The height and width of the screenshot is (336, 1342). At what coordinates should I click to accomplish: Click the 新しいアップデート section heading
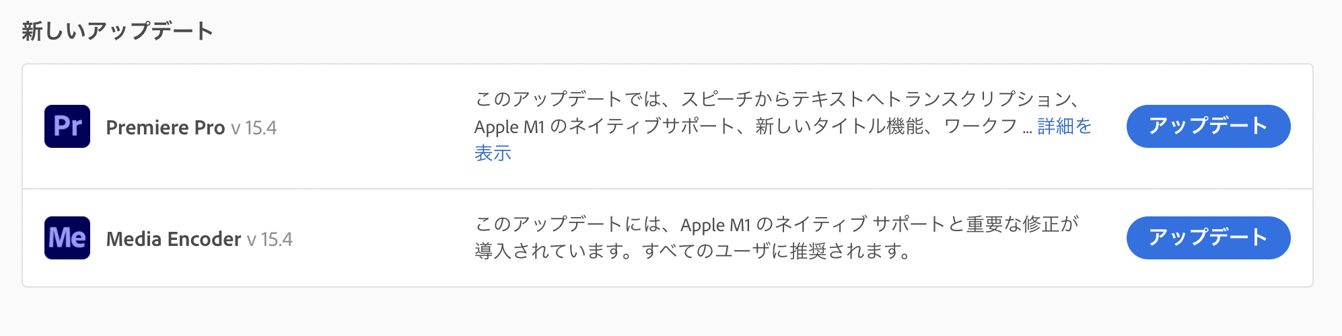tap(118, 31)
